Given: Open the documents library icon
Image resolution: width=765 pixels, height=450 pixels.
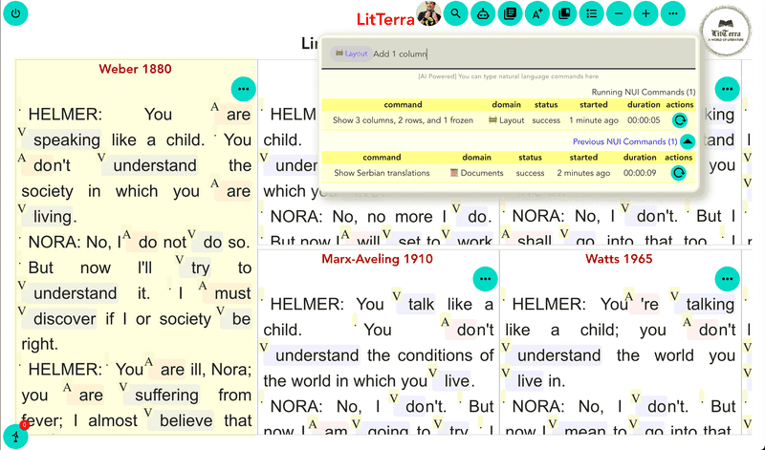Looking at the screenshot, I should tap(510, 13).
